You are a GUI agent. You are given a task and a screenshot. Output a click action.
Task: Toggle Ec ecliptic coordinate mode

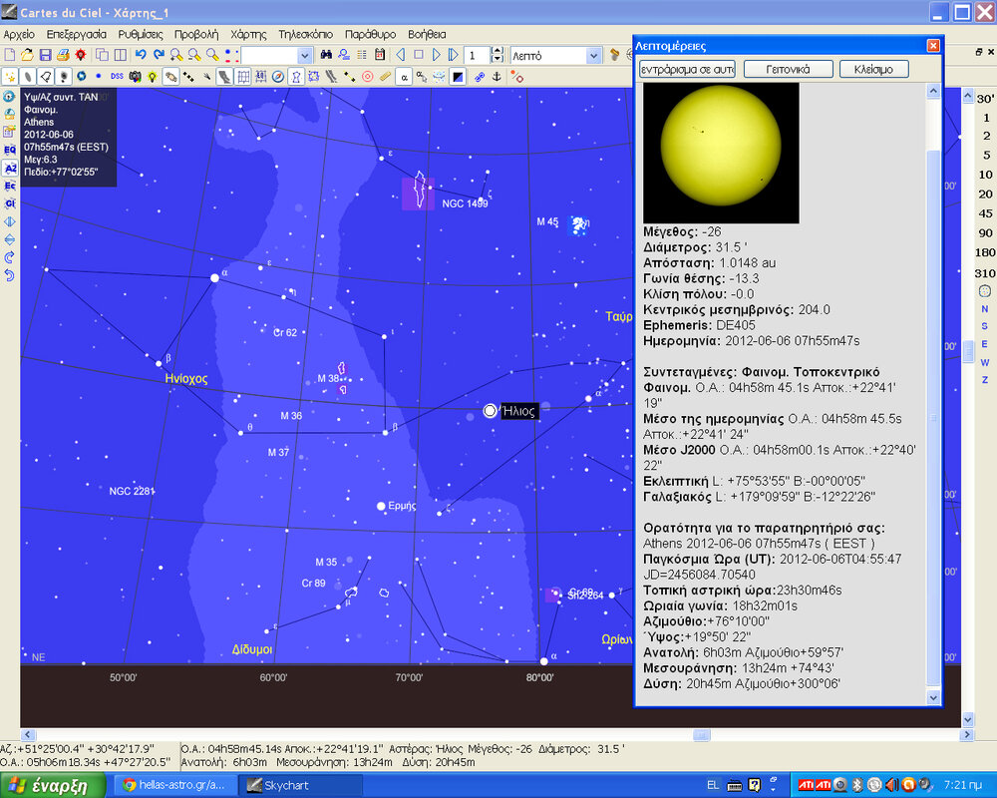pos(9,186)
